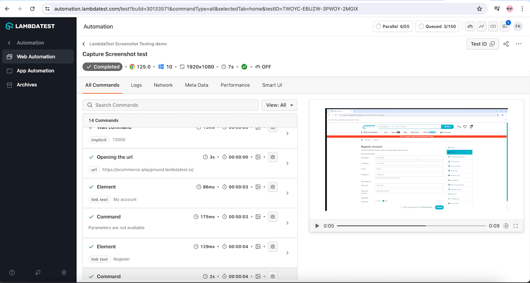Report bug for My account Element

point(273,187)
